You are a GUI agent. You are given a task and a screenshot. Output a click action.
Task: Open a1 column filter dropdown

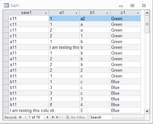[x=76, y=13]
